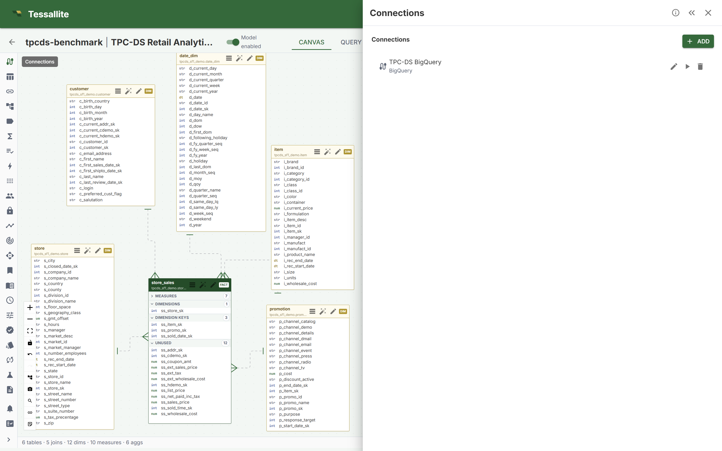The height and width of the screenshot is (451, 722).
Task: Edit the customer table with pencil icon
Action: [138, 91]
